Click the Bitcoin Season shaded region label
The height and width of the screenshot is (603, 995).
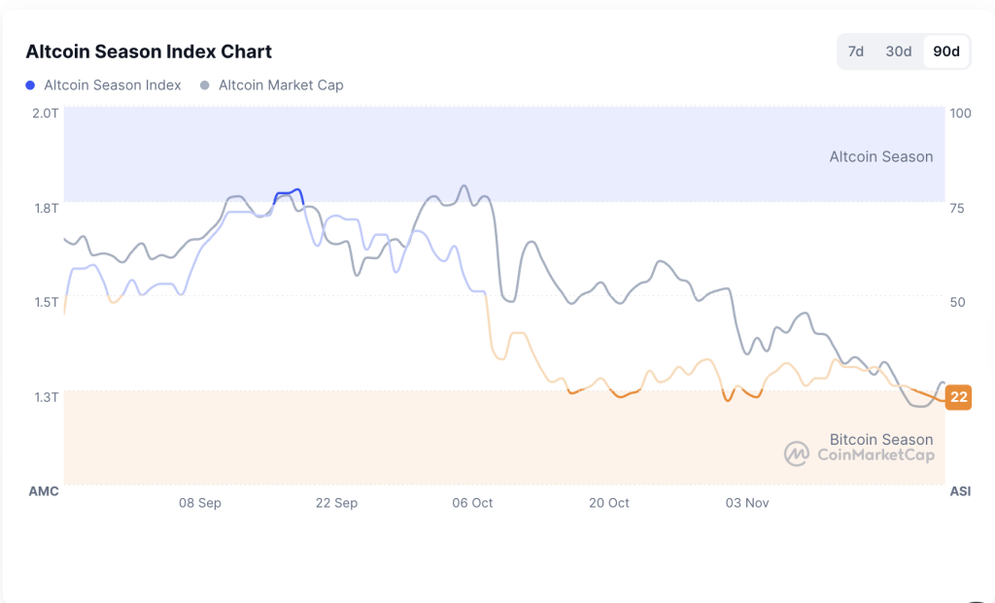click(x=881, y=439)
